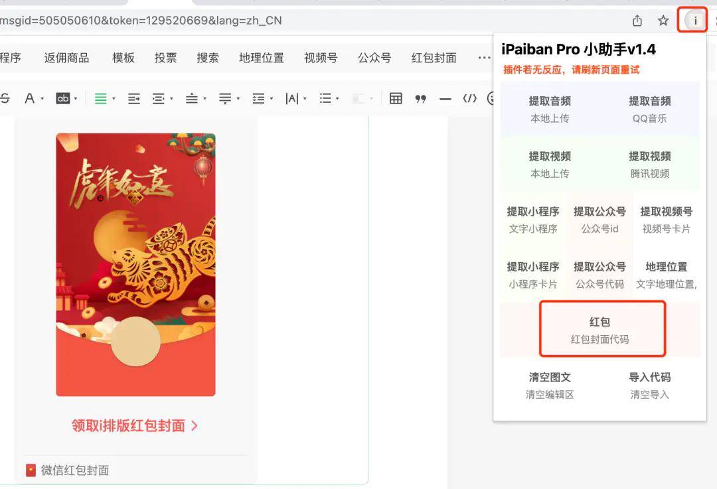The width and height of the screenshot is (717, 489).
Task: Expand the letter spacing dropdown
Action: pyautogui.click(x=305, y=98)
